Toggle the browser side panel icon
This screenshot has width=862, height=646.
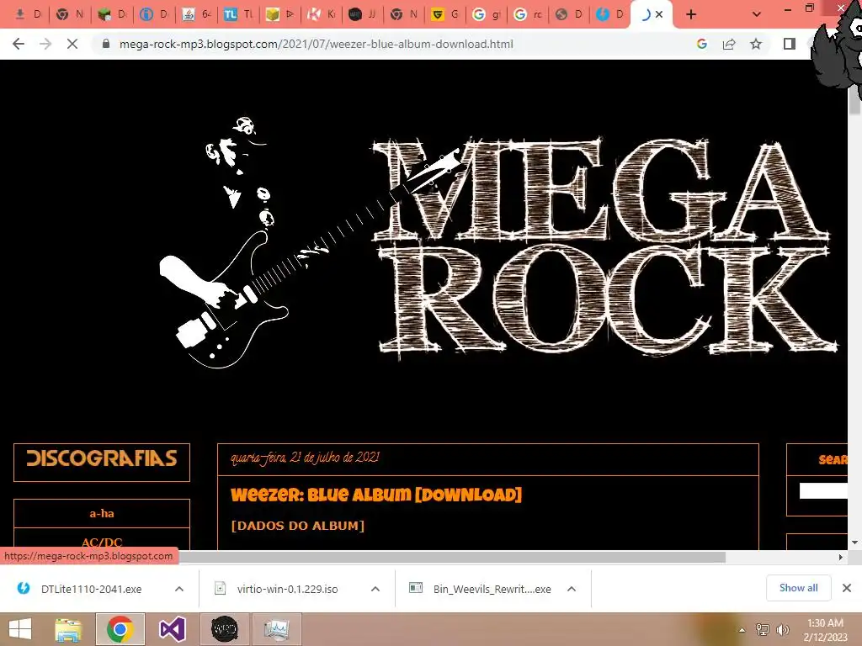(790, 44)
